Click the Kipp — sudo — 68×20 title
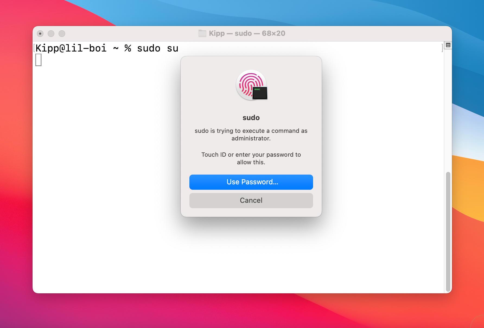Viewport: 484px width, 328px height. click(x=247, y=33)
